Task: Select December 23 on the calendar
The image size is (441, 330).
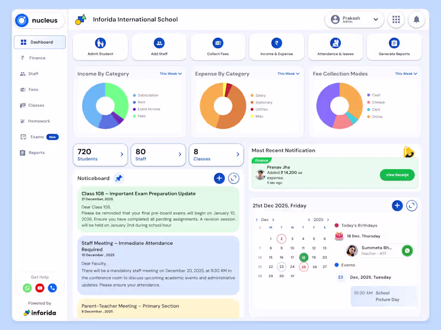Action: (281, 267)
